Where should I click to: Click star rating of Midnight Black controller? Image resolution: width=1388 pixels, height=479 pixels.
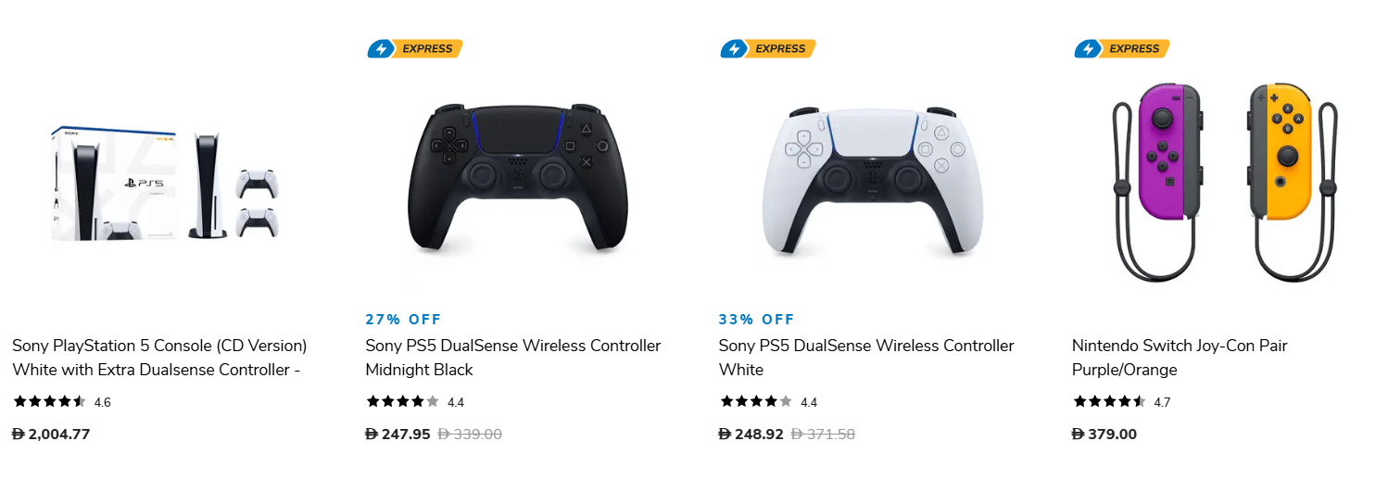point(403,402)
